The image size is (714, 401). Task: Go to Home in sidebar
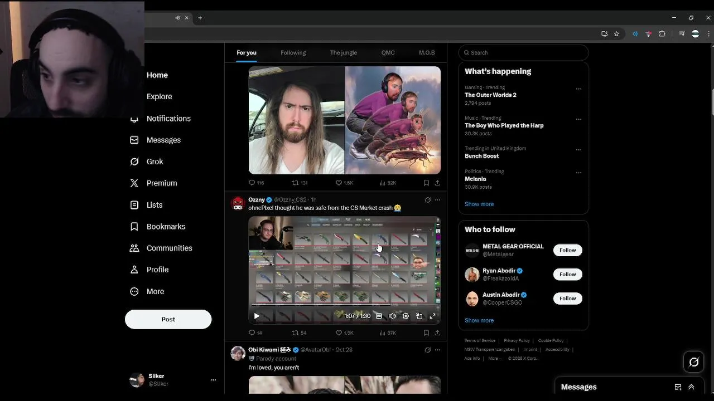pyautogui.click(x=157, y=75)
